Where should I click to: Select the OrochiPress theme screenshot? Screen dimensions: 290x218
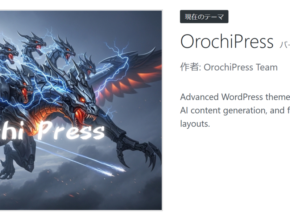click(x=81, y=110)
